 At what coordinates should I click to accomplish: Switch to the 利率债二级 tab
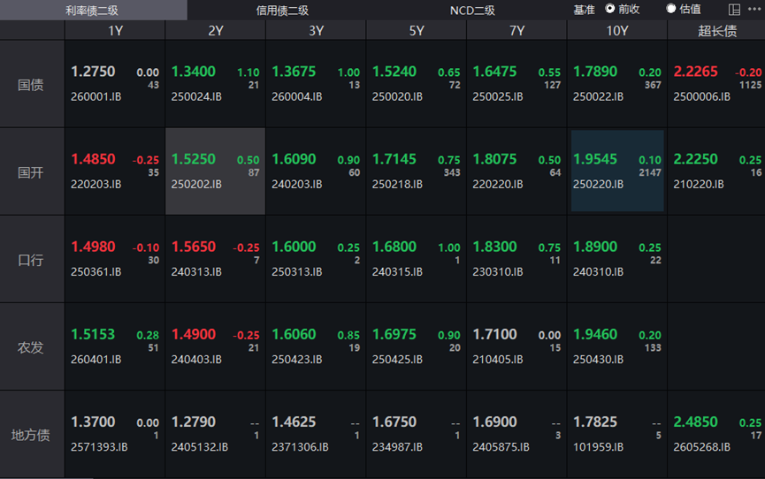click(93, 10)
